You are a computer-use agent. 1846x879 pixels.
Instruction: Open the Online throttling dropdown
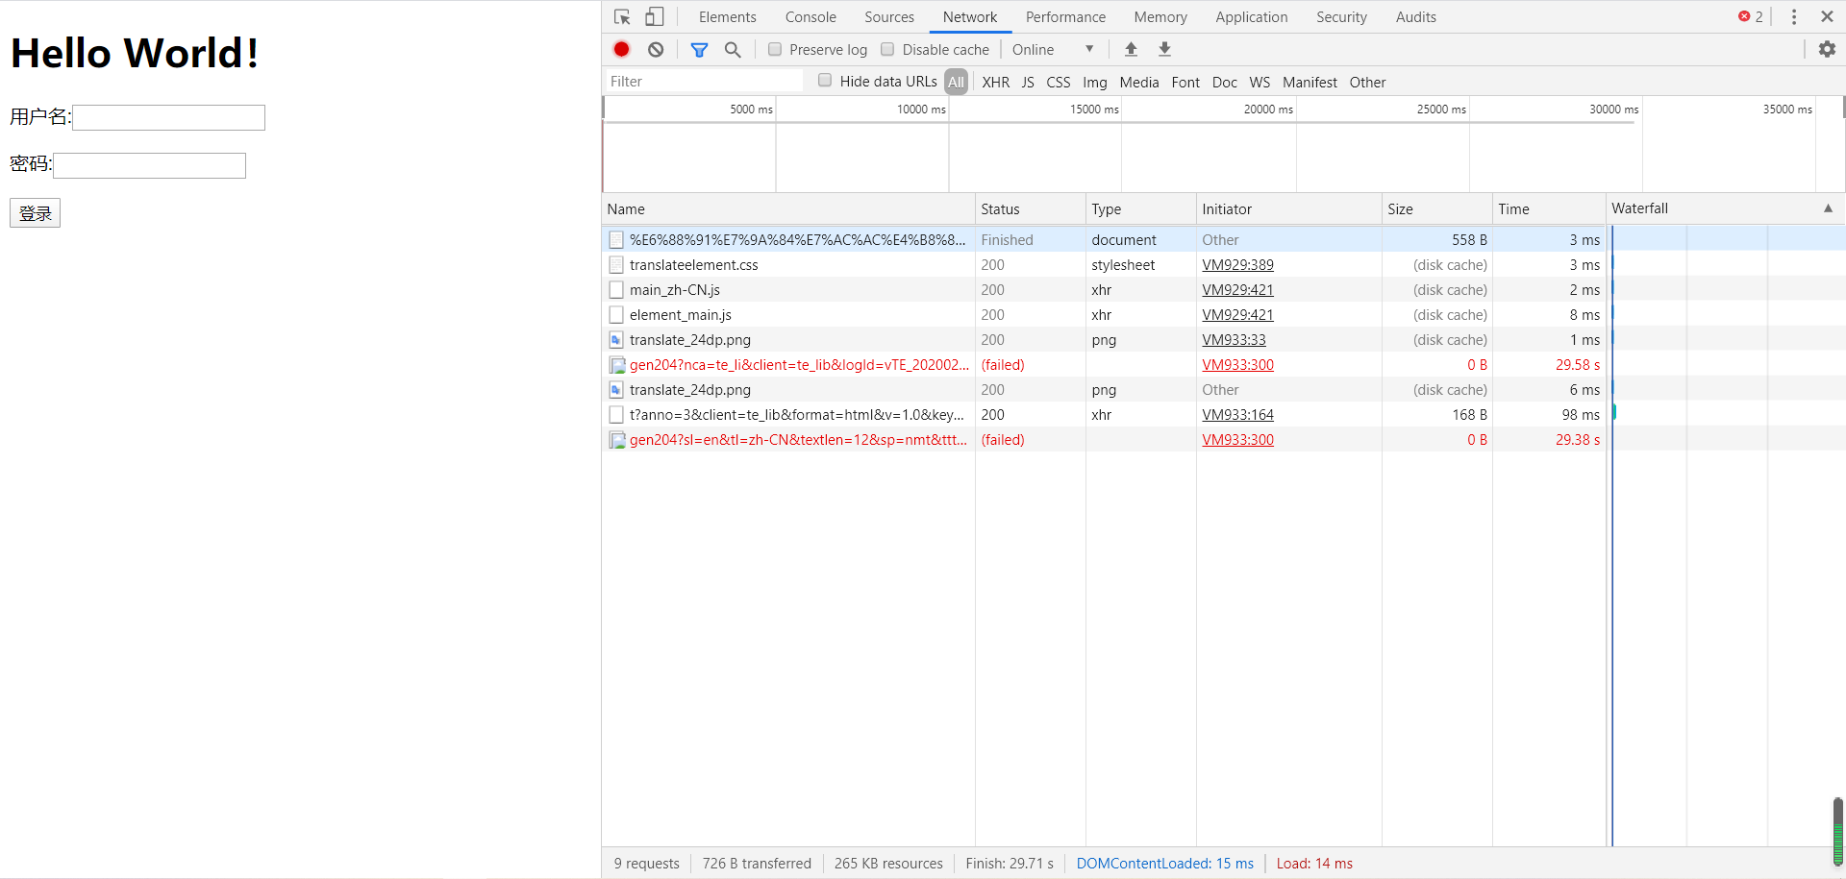(x=1053, y=49)
